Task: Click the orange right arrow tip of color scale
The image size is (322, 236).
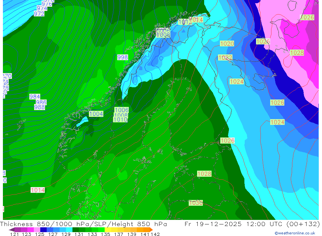Action: (151, 230)
